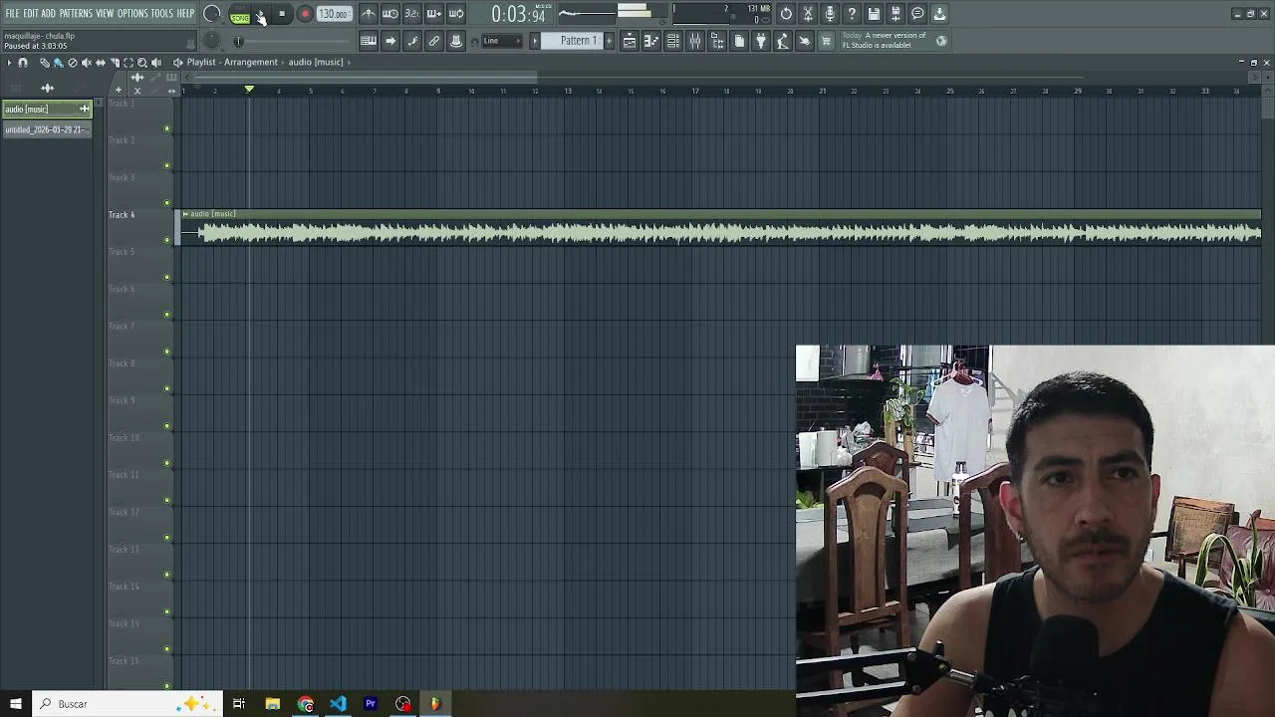Viewport: 1275px width, 717px height.
Task: Adjust the main volume knob
Action: point(212,14)
